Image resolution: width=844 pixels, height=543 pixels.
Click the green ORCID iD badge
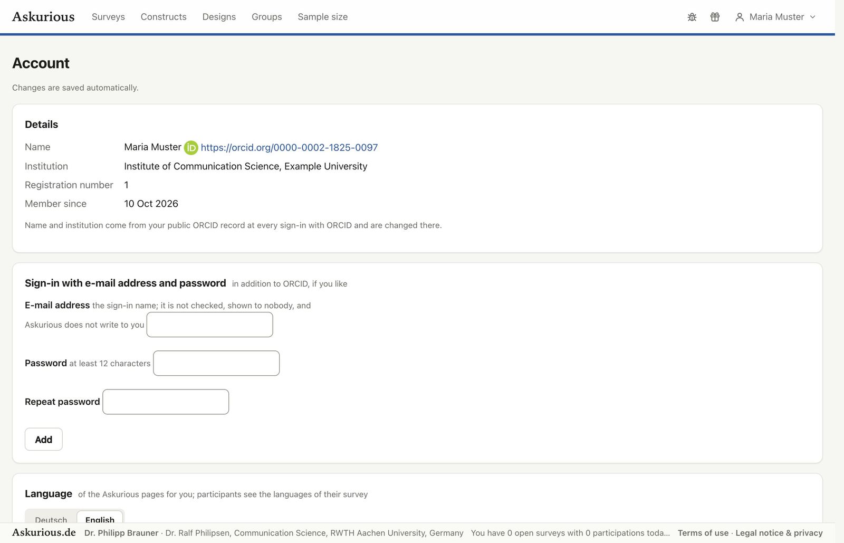[191, 148]
